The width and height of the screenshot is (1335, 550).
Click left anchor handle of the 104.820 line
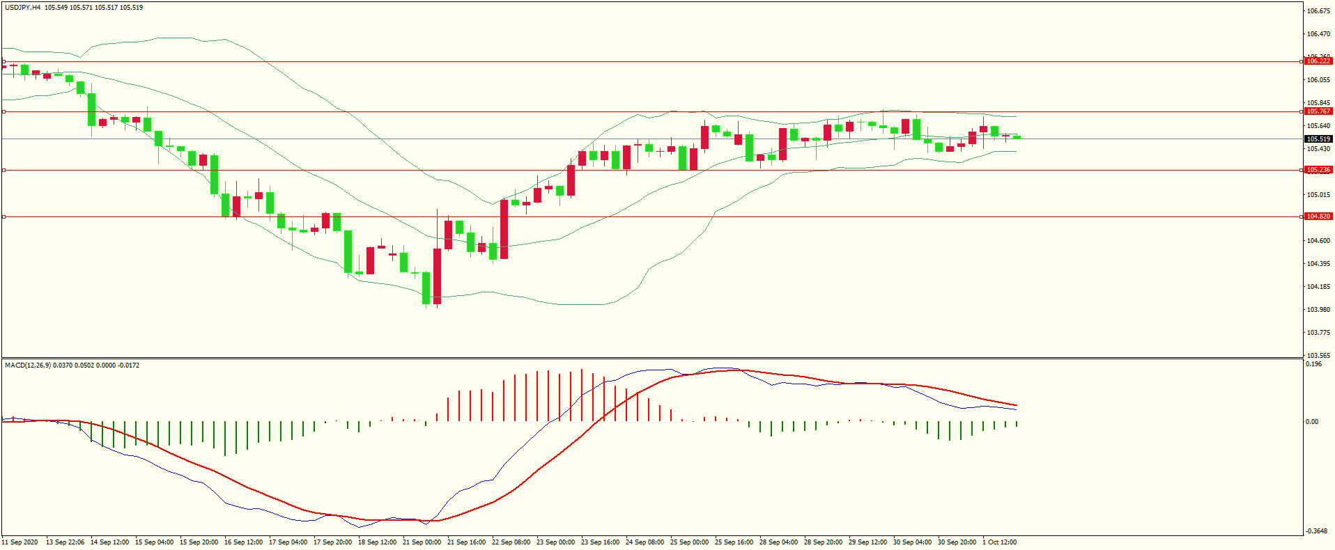point(3,217)
